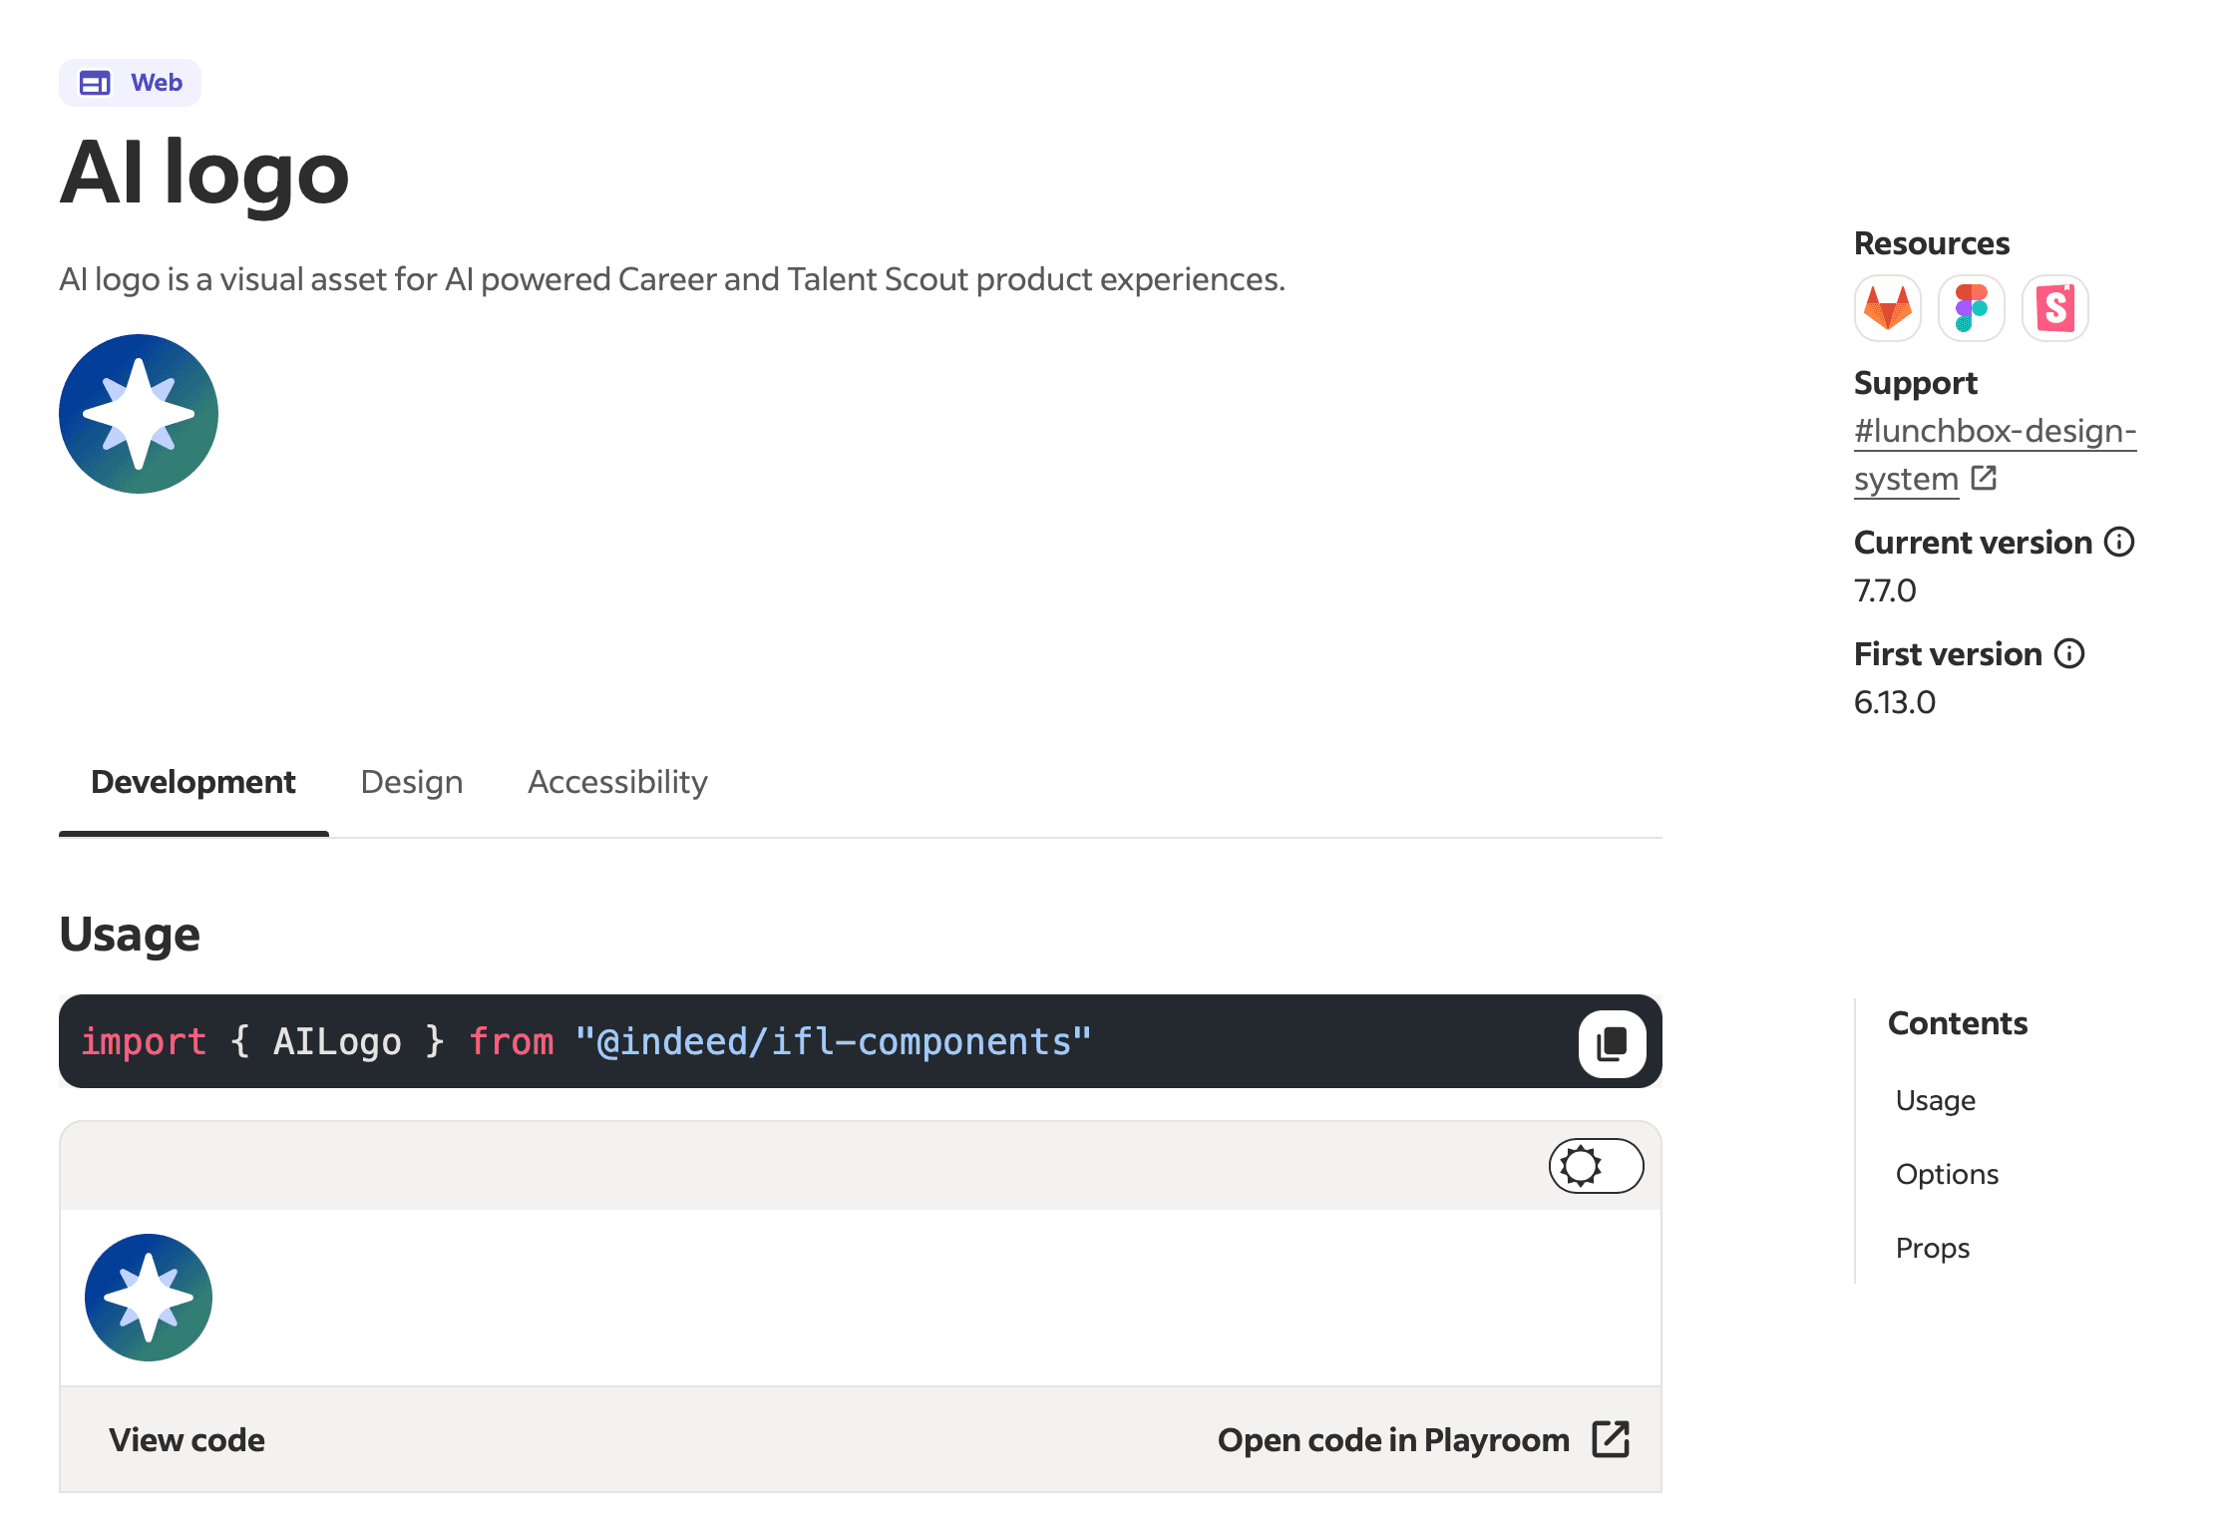Click the Web platform badge icon

(x=95, y=83)
